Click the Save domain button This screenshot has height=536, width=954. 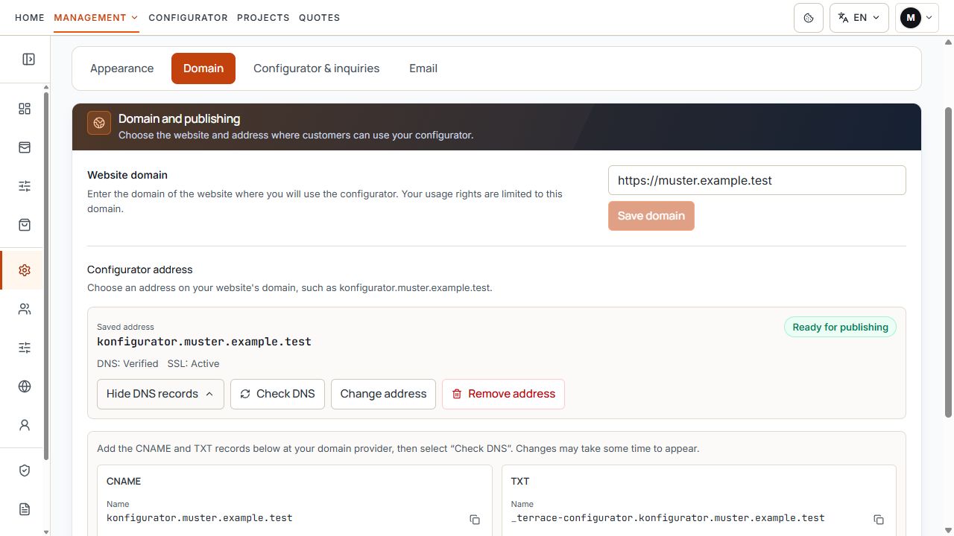651,216
